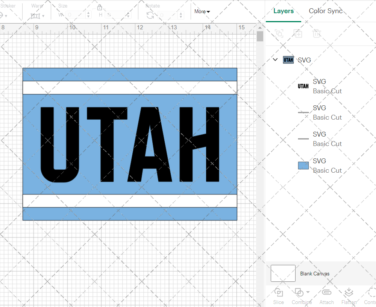Screen dimensions: 376x307
Task: Toggle the size aspect ratio lock
Action: [100, 8]
